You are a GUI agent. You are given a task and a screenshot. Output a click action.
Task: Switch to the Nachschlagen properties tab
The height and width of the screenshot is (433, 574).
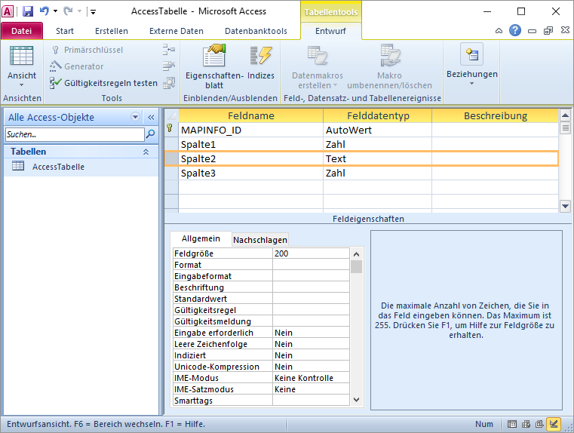click(x=260, y=240)
